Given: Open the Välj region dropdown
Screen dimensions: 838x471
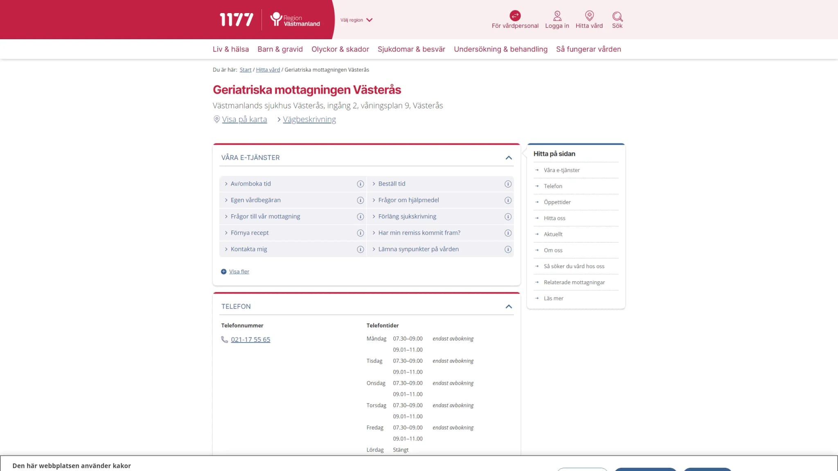Looking at the screenshot, I should click(356, 20).
